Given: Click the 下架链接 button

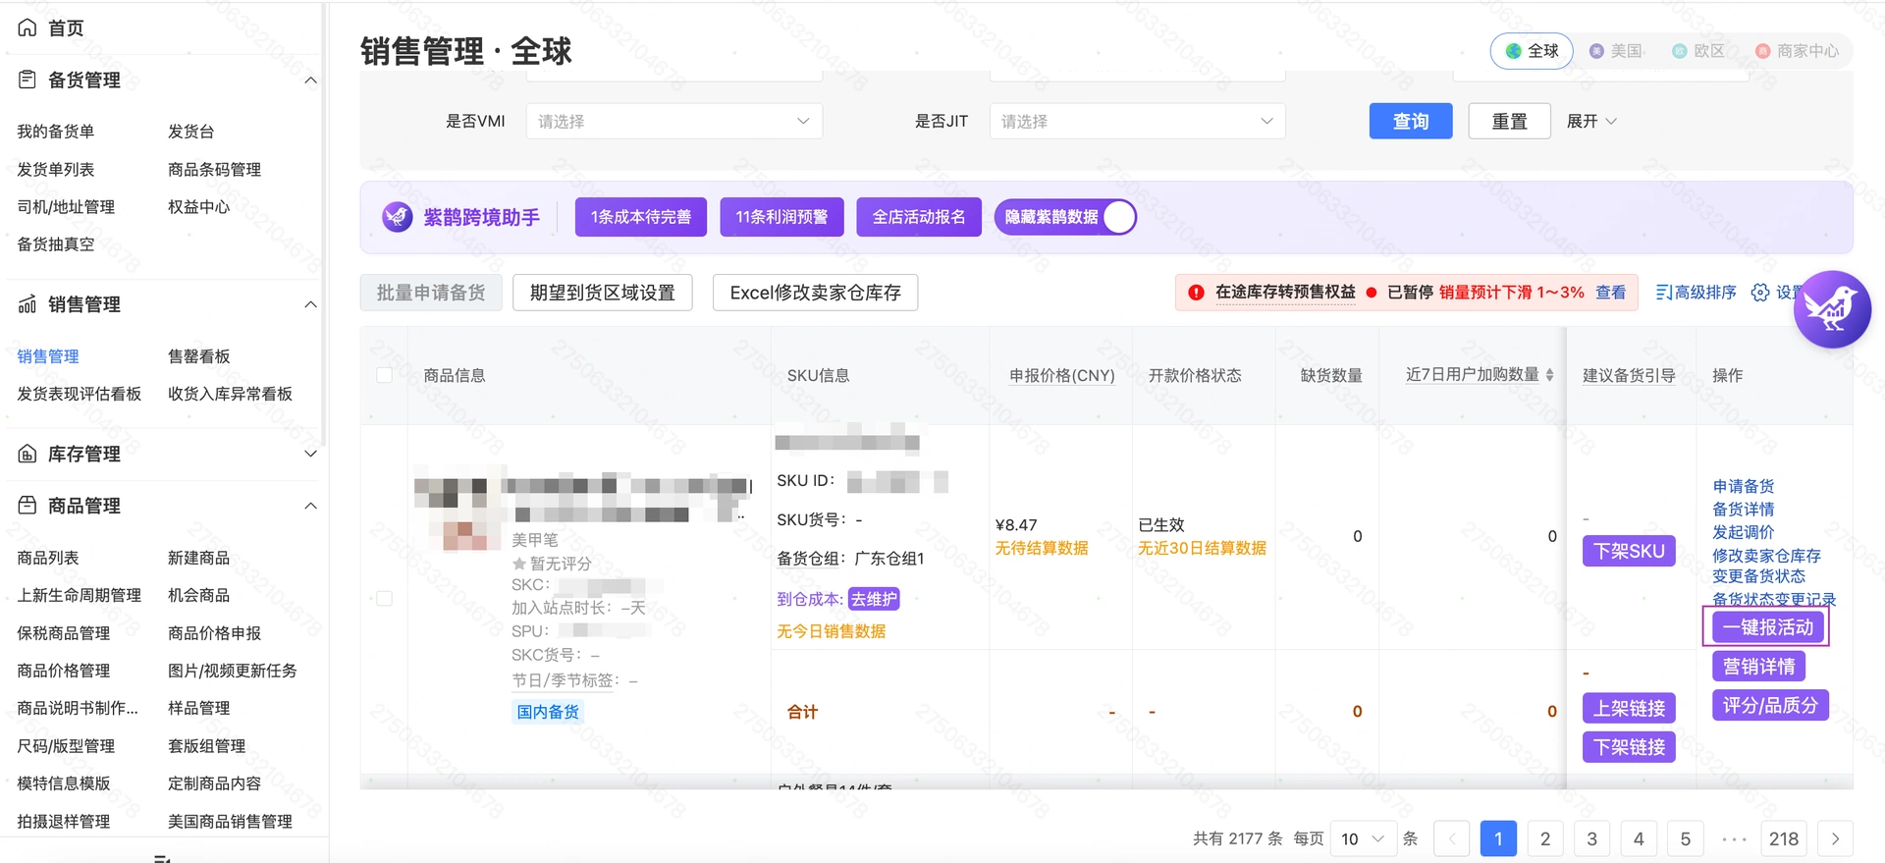Looking at the screenshot, I should [x=1630, y=747].
